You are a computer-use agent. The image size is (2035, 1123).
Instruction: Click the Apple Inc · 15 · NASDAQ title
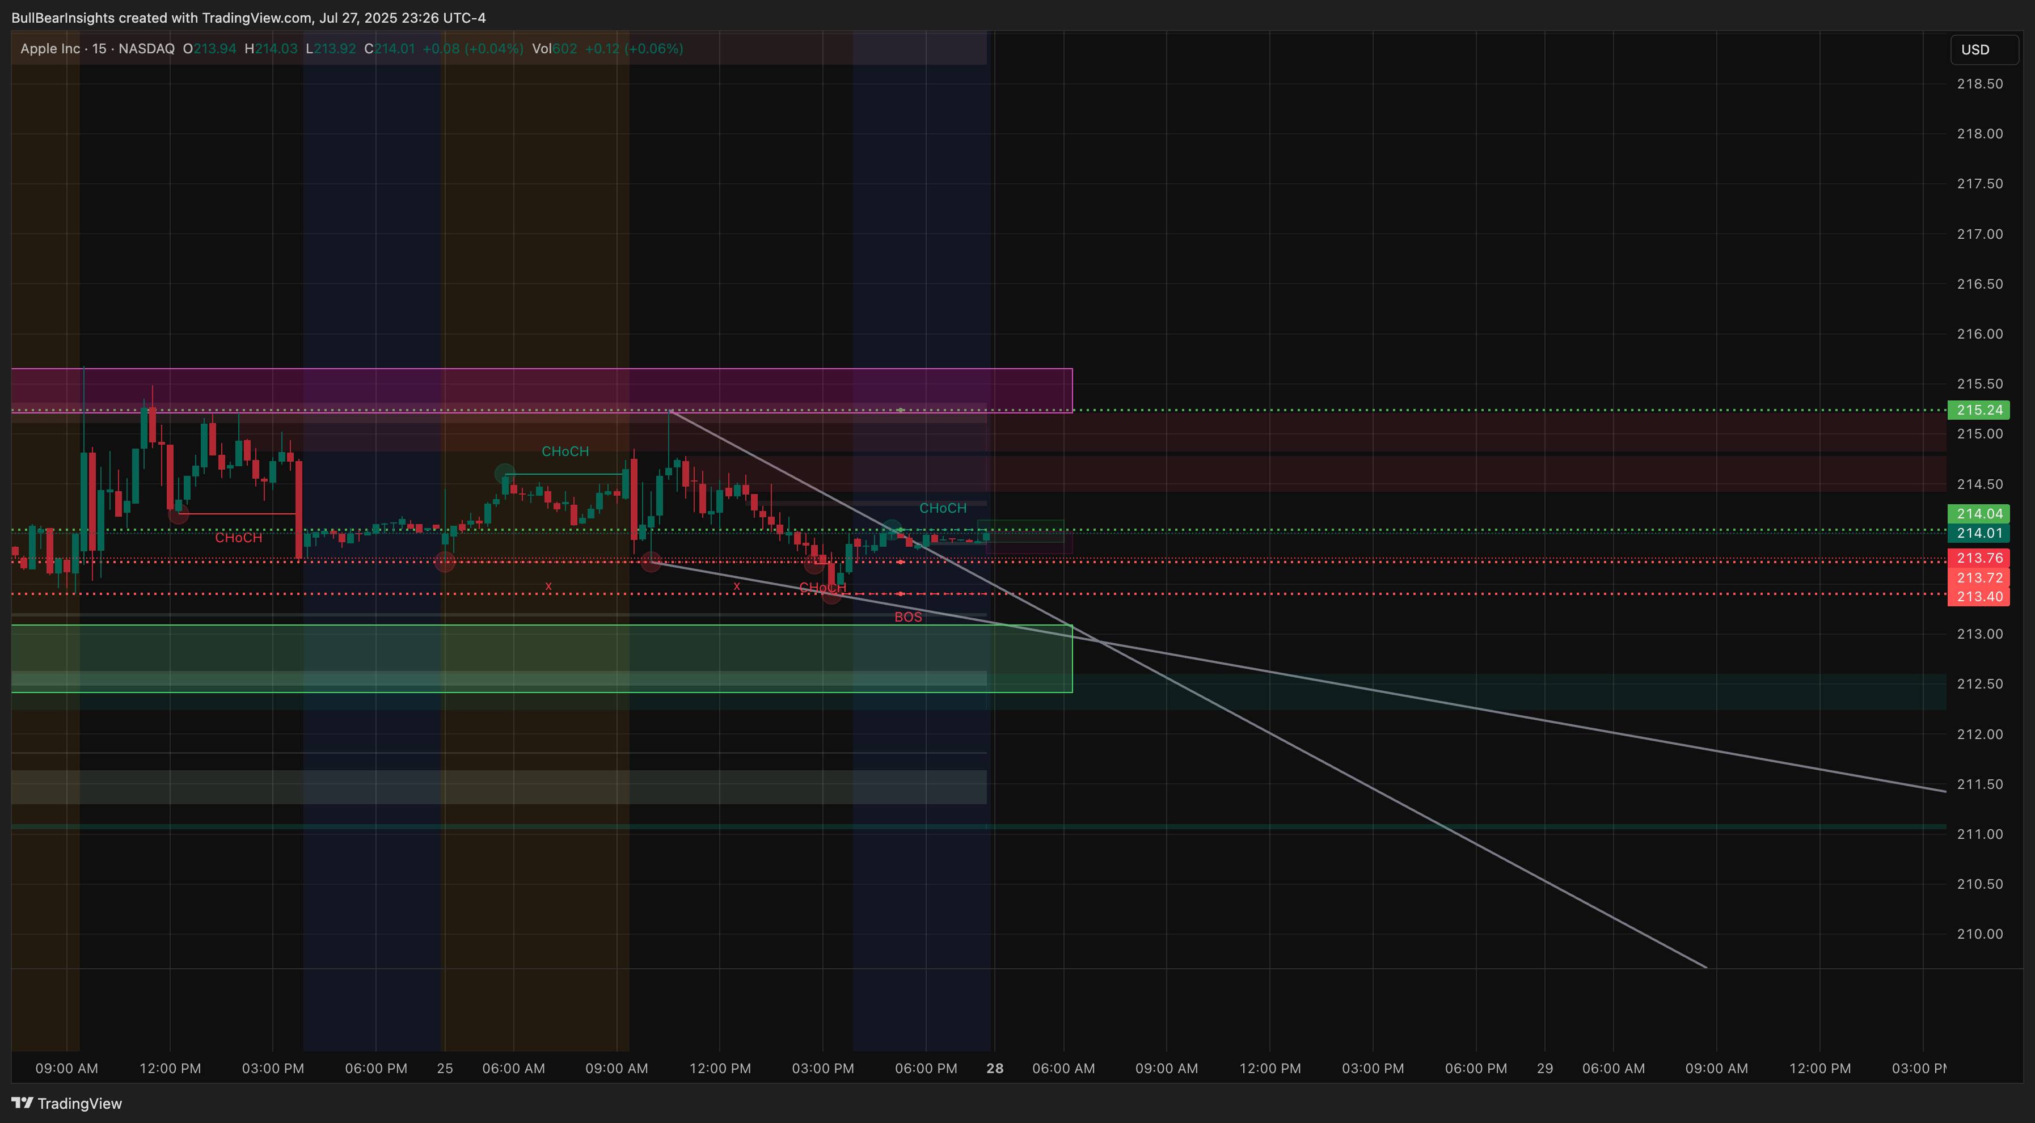pos(97,49)
